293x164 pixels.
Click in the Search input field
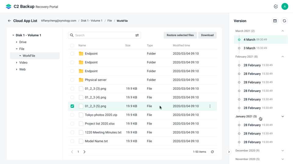pos(104,35)
